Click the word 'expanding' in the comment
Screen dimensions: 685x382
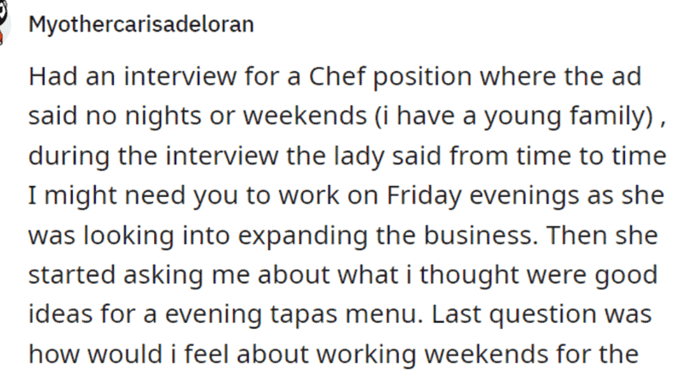pos(302,236)
